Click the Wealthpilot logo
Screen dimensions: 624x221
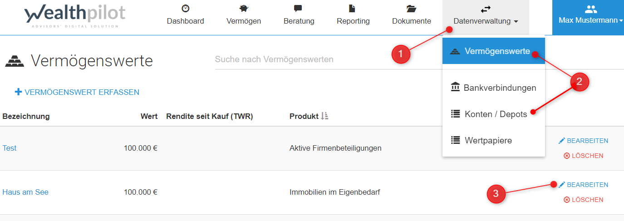click(75, 17)
